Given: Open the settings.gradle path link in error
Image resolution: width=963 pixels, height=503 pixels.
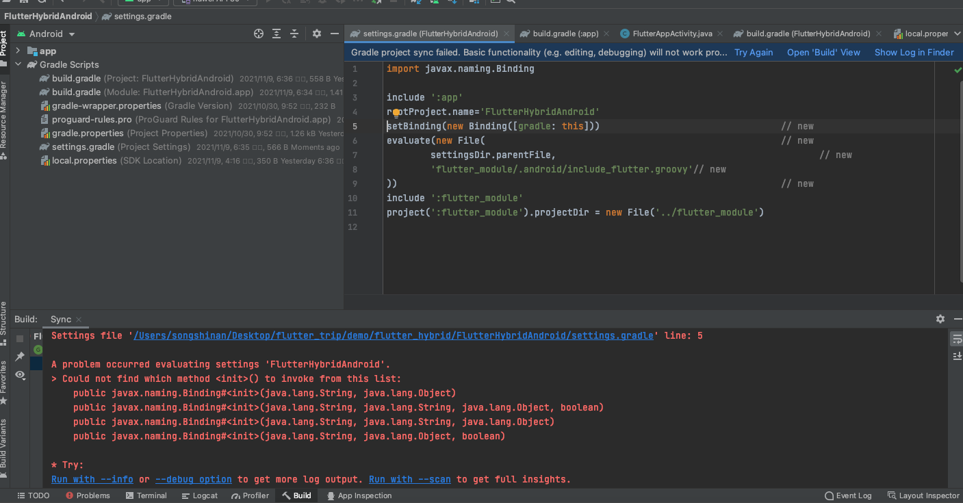Looking at the screenshot, I should pos(394,336).
